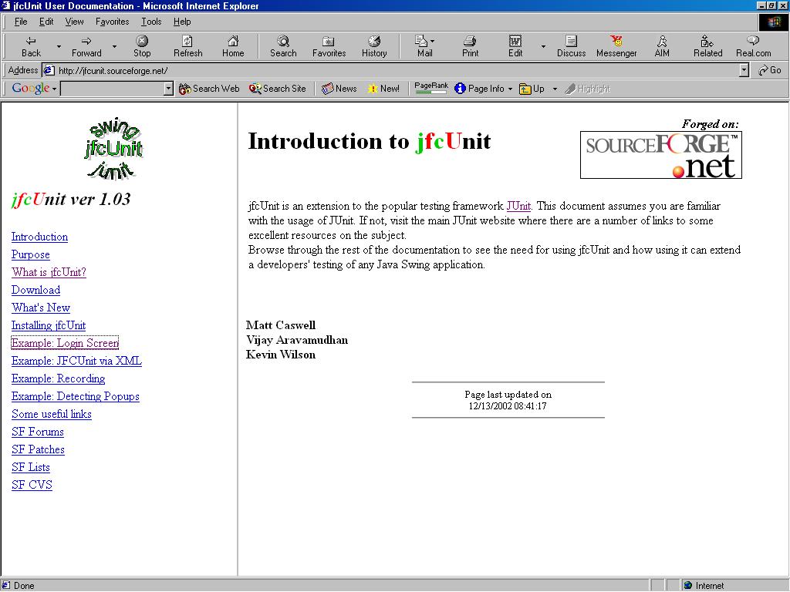Click the SourceForge.net logo image
This screenshot has height=592, width=790.
tap(661, 155)
